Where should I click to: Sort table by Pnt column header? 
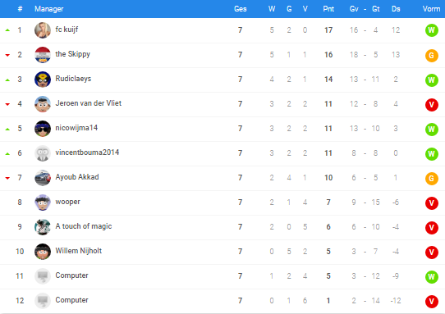point(328,9)
